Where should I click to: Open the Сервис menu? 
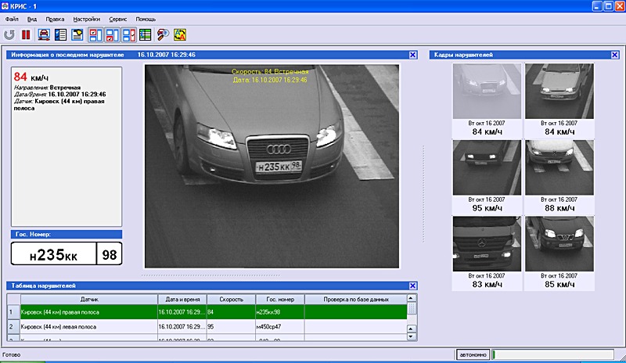[119, 18]
